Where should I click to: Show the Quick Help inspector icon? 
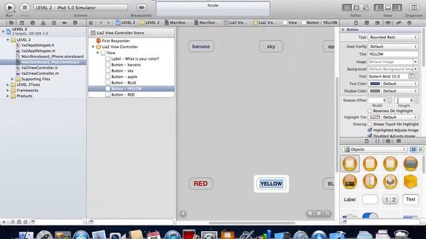[367, 23]
